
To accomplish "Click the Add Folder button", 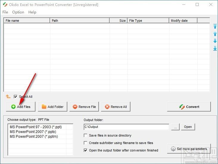I will click(52, 107).
